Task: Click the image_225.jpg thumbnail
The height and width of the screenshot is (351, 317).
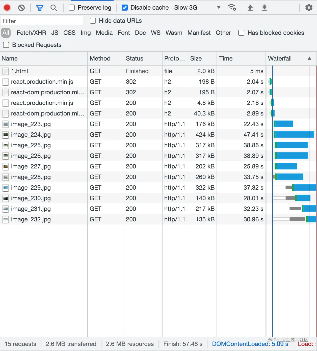Action: pos(6,145)
